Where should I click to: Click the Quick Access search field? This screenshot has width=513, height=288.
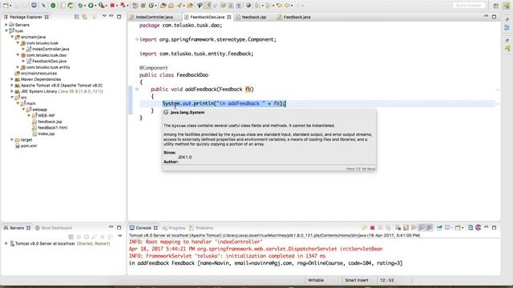(x=468, y=6)
